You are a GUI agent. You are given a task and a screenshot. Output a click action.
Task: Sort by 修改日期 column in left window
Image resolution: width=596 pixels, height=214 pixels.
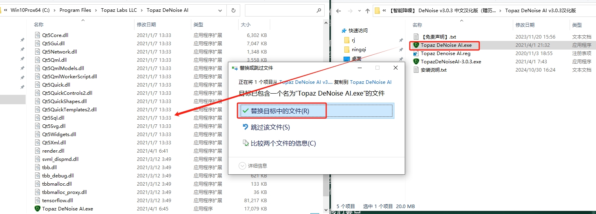click(x=146, y=25)
